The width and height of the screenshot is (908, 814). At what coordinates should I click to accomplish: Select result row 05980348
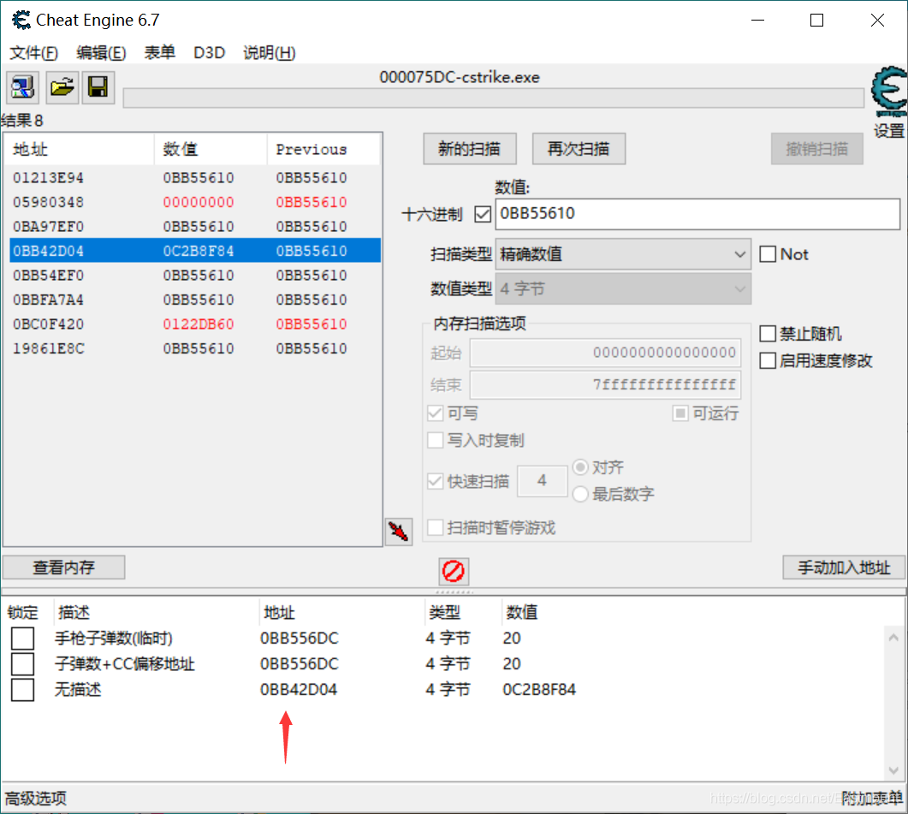[x=194, y=202]
